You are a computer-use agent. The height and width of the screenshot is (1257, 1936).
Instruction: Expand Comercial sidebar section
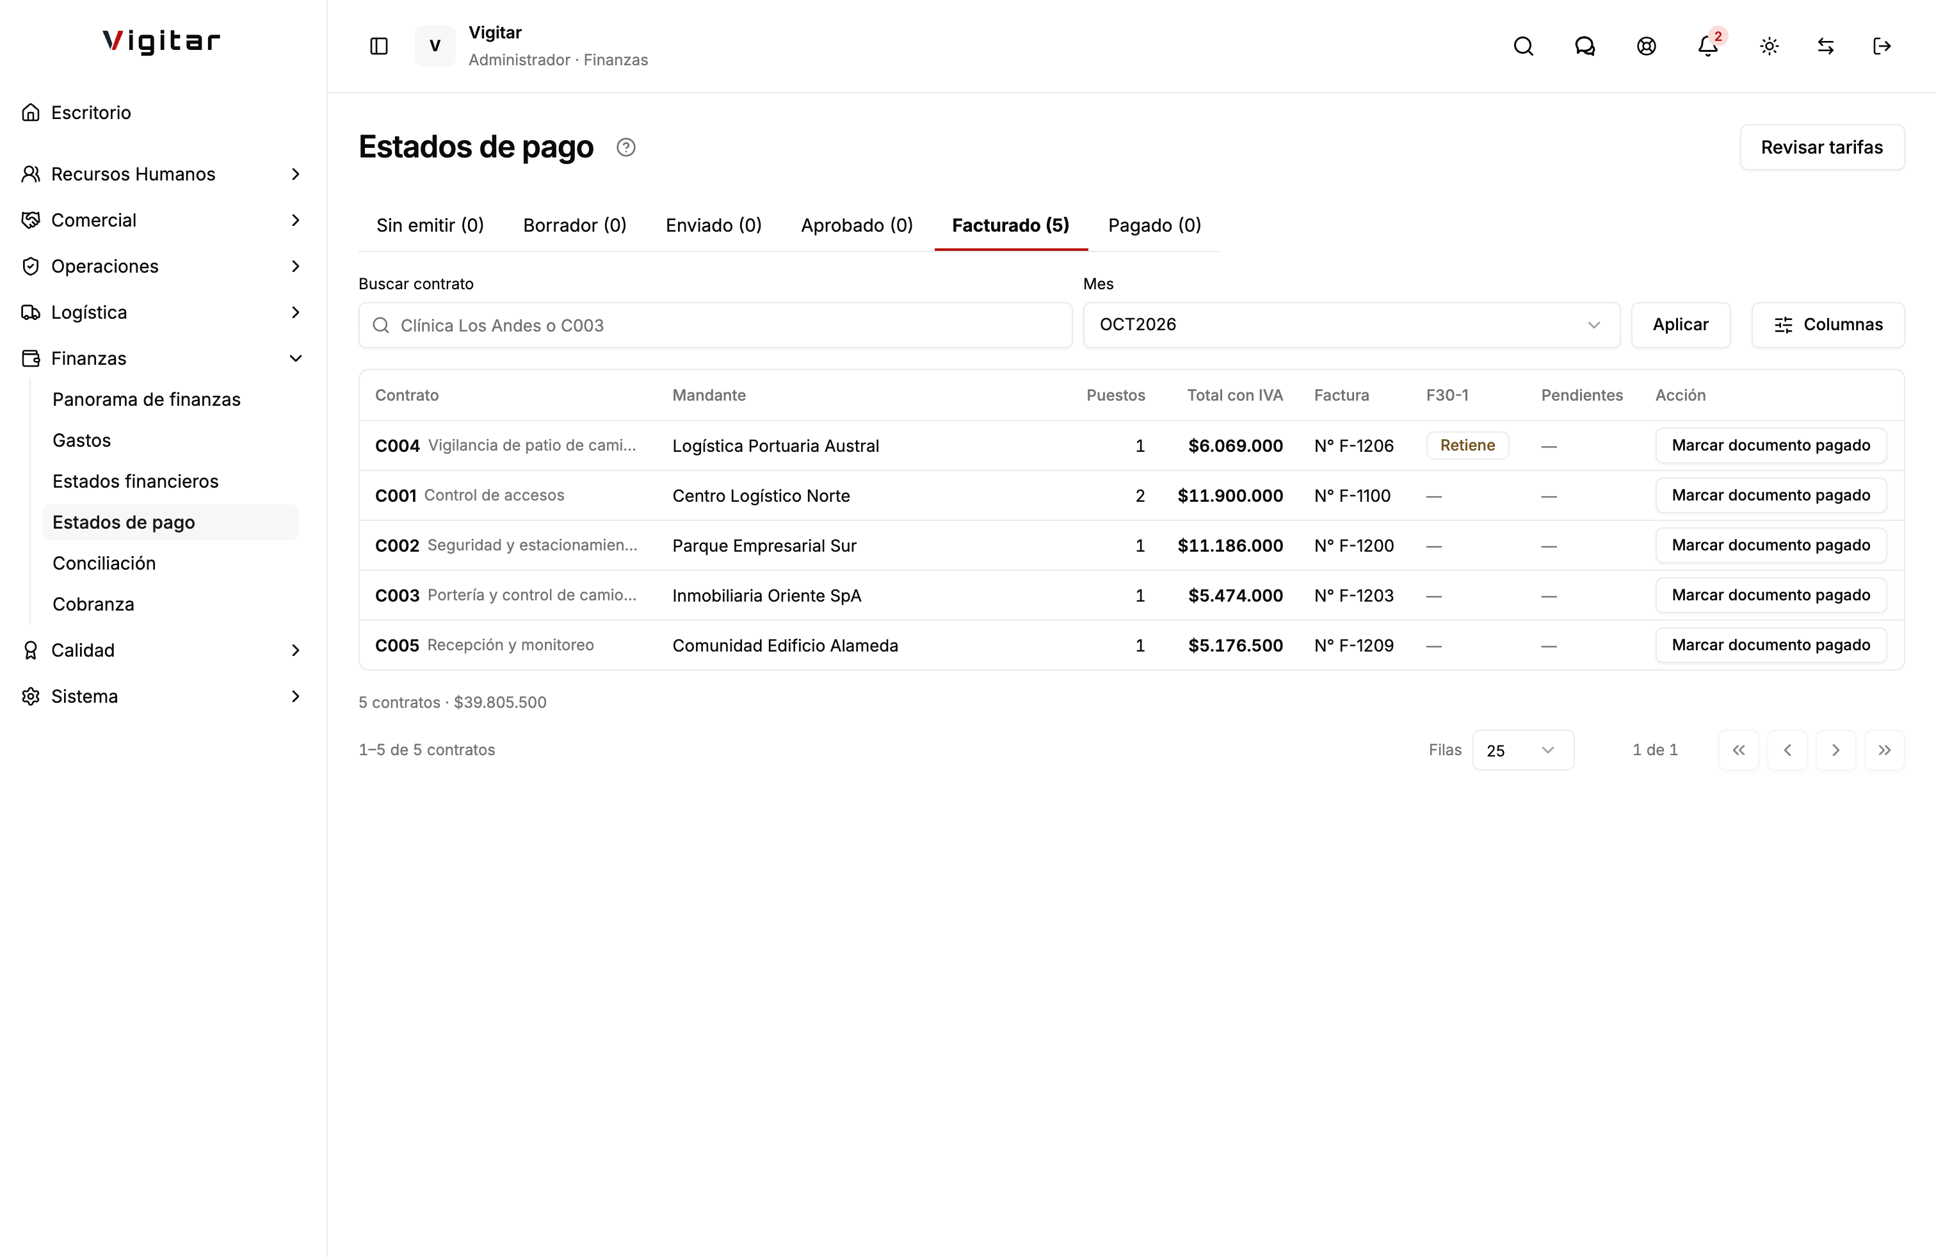(163, 220)
